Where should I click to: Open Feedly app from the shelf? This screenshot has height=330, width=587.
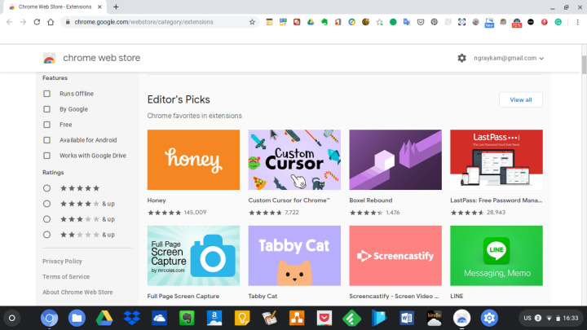click(x=352, y=318)
